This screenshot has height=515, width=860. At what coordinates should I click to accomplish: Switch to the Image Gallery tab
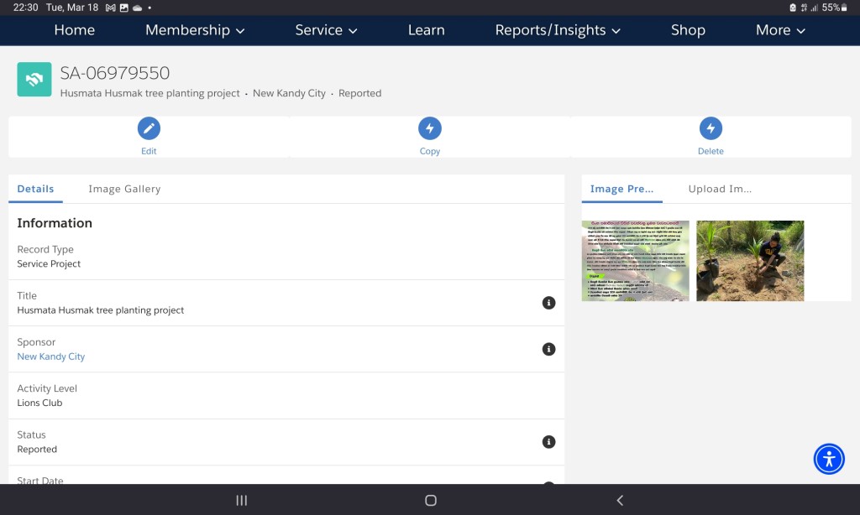(x=124, y=189)
